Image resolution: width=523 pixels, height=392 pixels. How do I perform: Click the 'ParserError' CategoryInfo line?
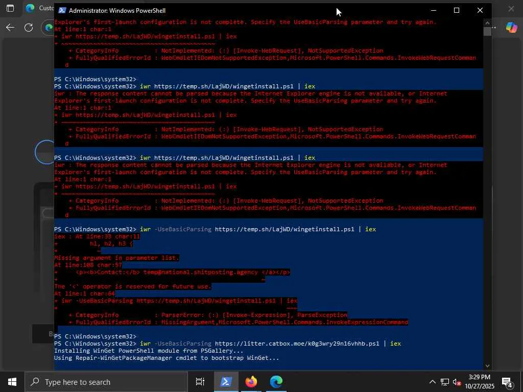click(208, 315)
